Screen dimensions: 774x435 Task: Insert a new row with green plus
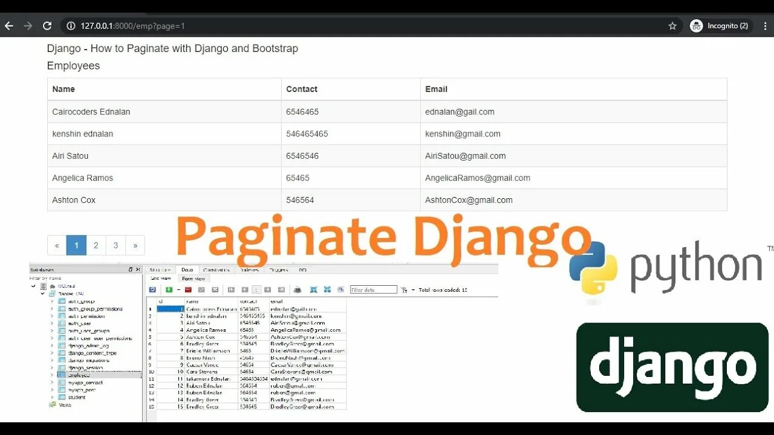pyautogui.click(x=169, y=289)
